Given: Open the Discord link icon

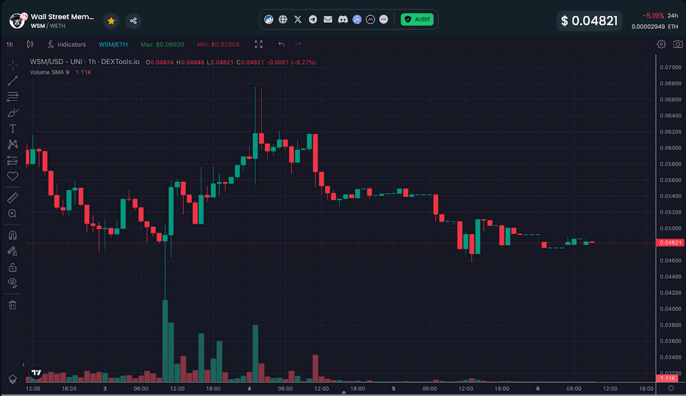Looking at the screenshot, I should [x=343, y=19].
